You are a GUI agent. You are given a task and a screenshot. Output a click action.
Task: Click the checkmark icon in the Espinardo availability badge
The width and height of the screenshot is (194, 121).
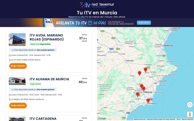tap(12, 50)
